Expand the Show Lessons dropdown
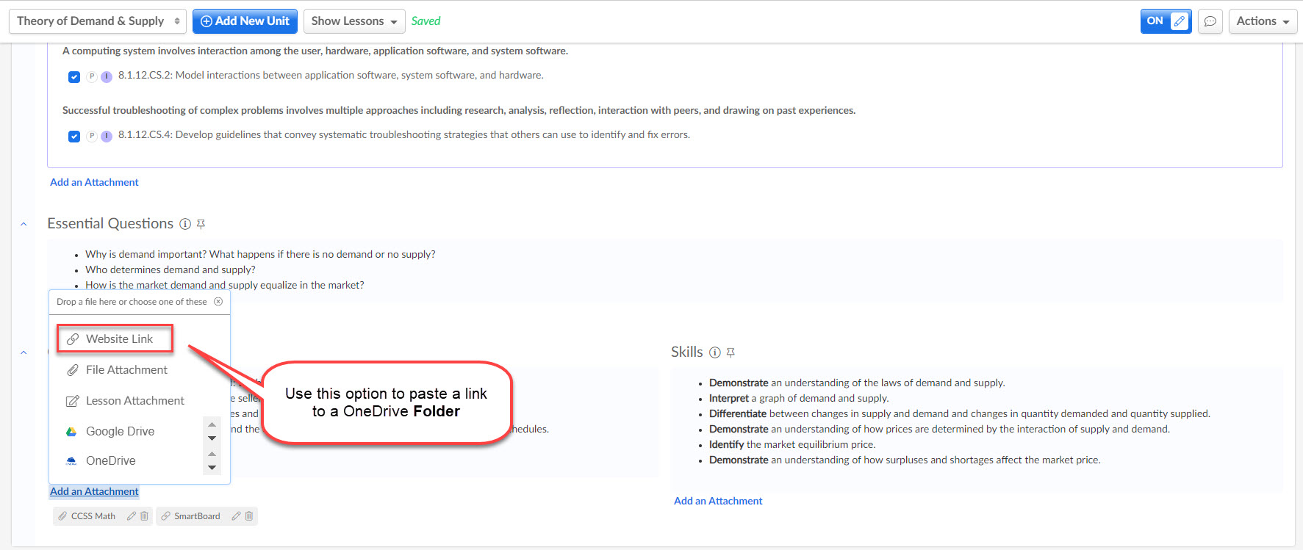1303x550 pixels. (x=353, y=21)
